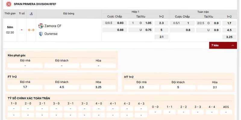The image size is (241, 120).
Task: Click the corner-kick icon in the table header
Action: [31, 14]
